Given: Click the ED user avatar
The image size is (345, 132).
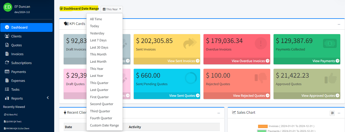Looking at the screenshot, I should 8,7.
